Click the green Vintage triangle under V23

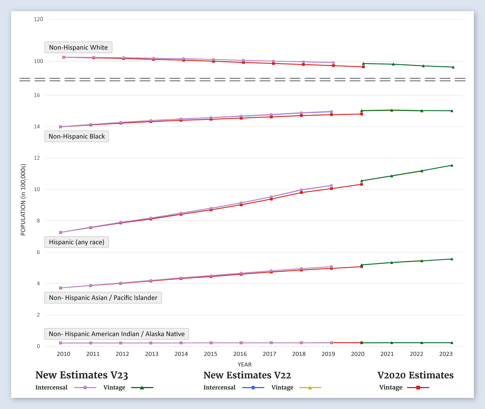pos(142,388)
